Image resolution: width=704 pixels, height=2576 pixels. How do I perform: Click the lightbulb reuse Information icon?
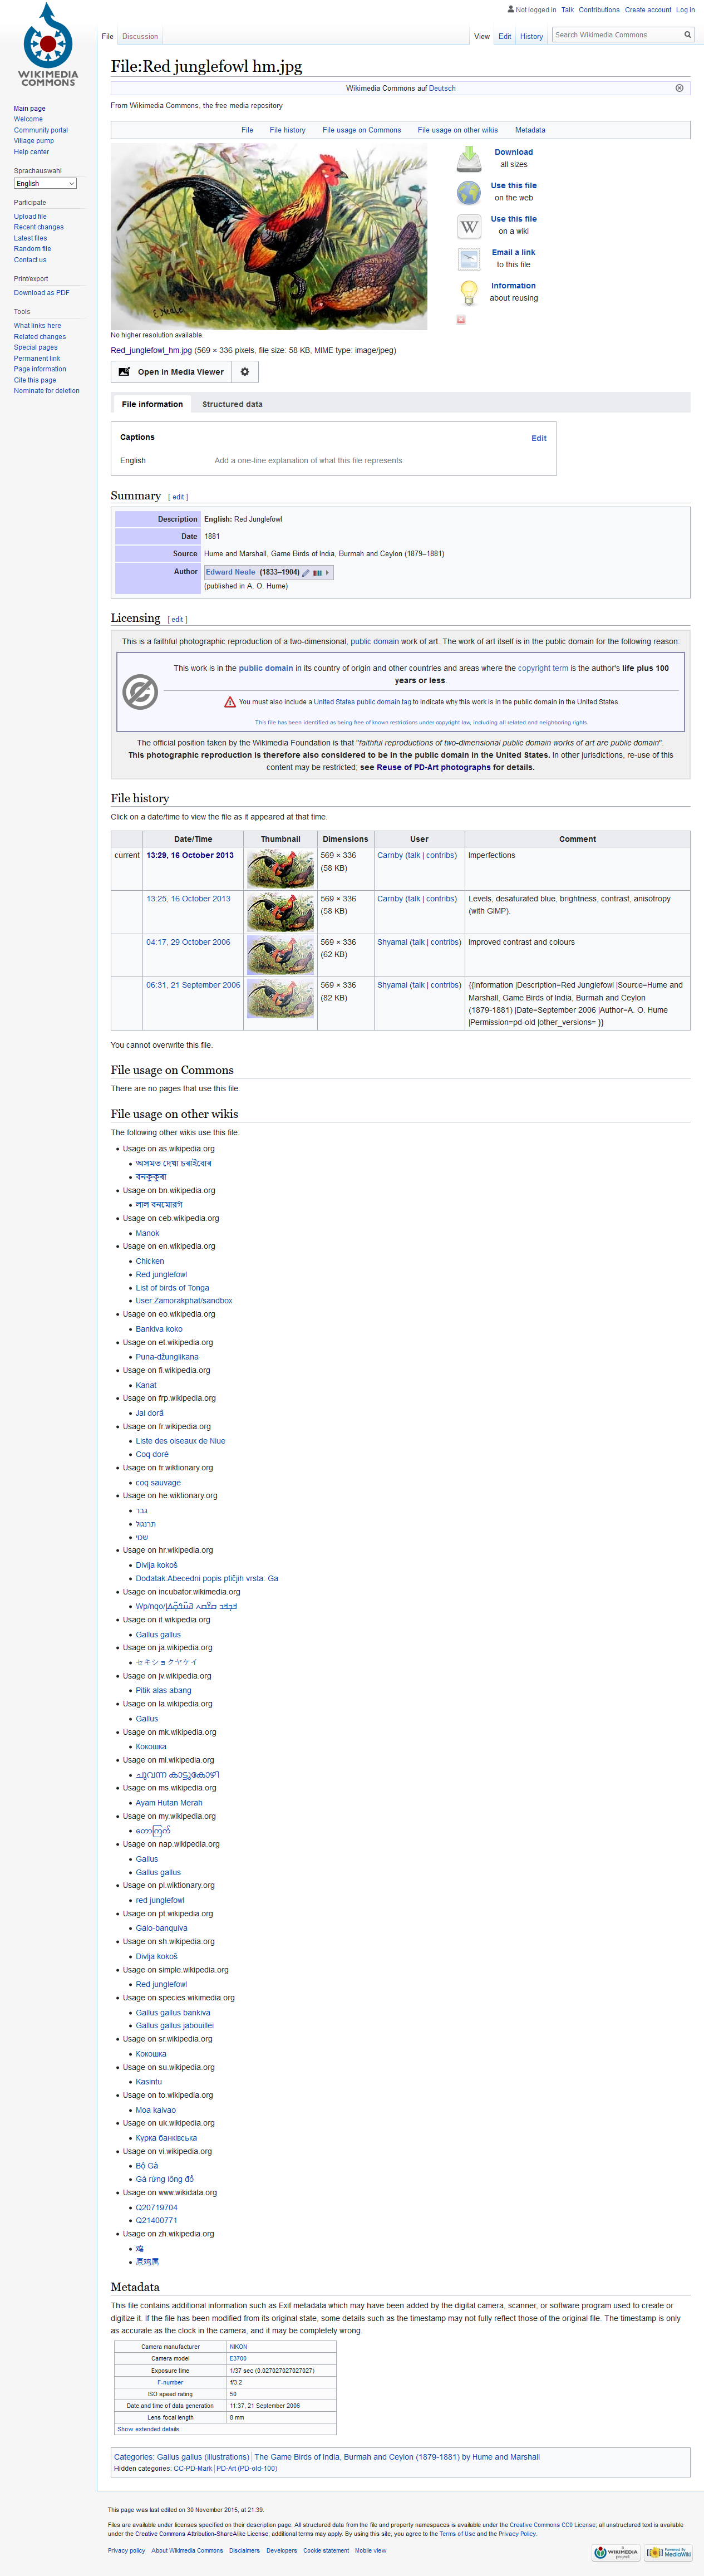pos(469,292)
